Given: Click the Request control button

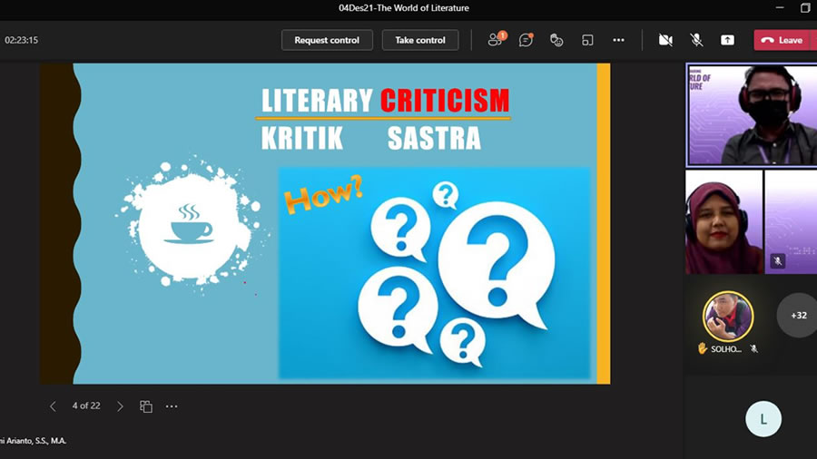Looking at the screenshot, I should click(x=327, y=40).
